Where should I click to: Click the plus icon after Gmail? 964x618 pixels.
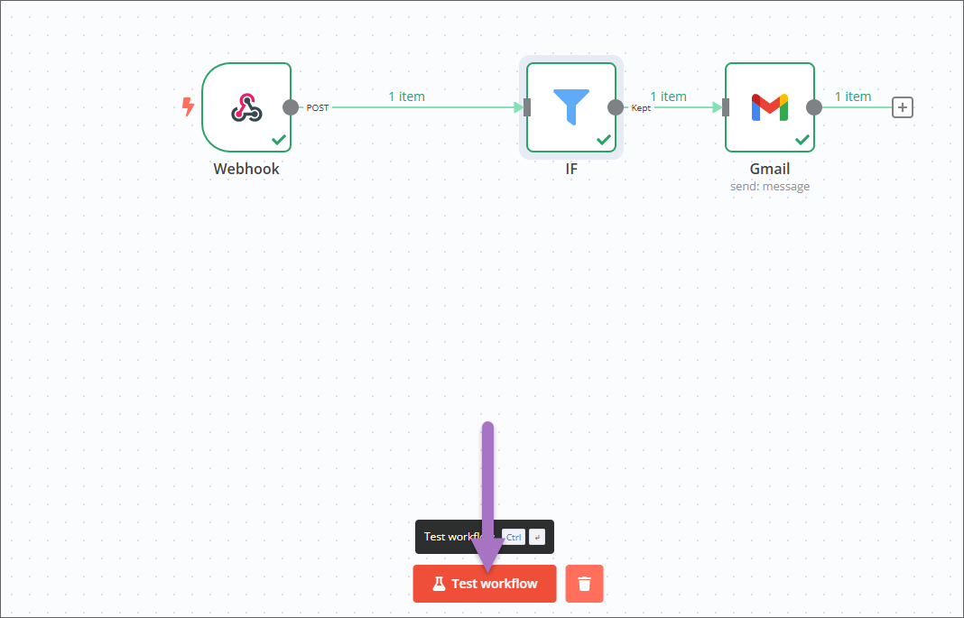coord(902,107)
